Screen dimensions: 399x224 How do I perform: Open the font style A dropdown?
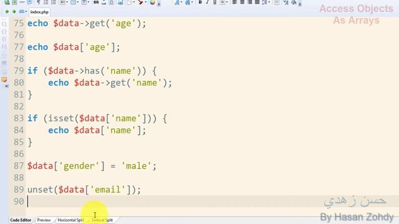coord(181,2)
